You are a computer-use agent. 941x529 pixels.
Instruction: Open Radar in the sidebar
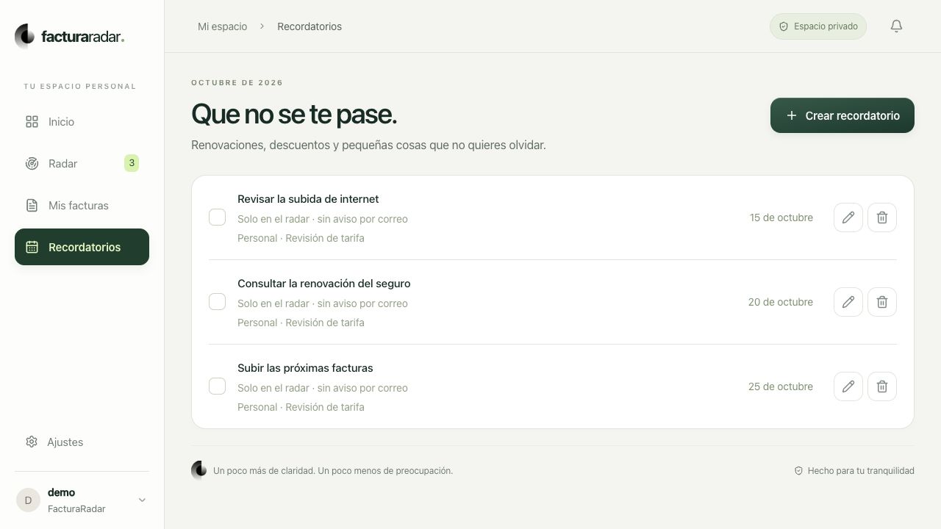click(x=82, y=164)
